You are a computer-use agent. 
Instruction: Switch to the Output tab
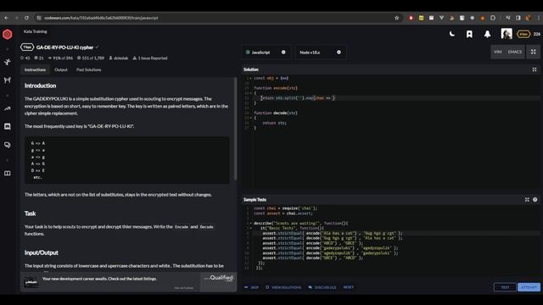pyautogui.click(x=61, y=69)
